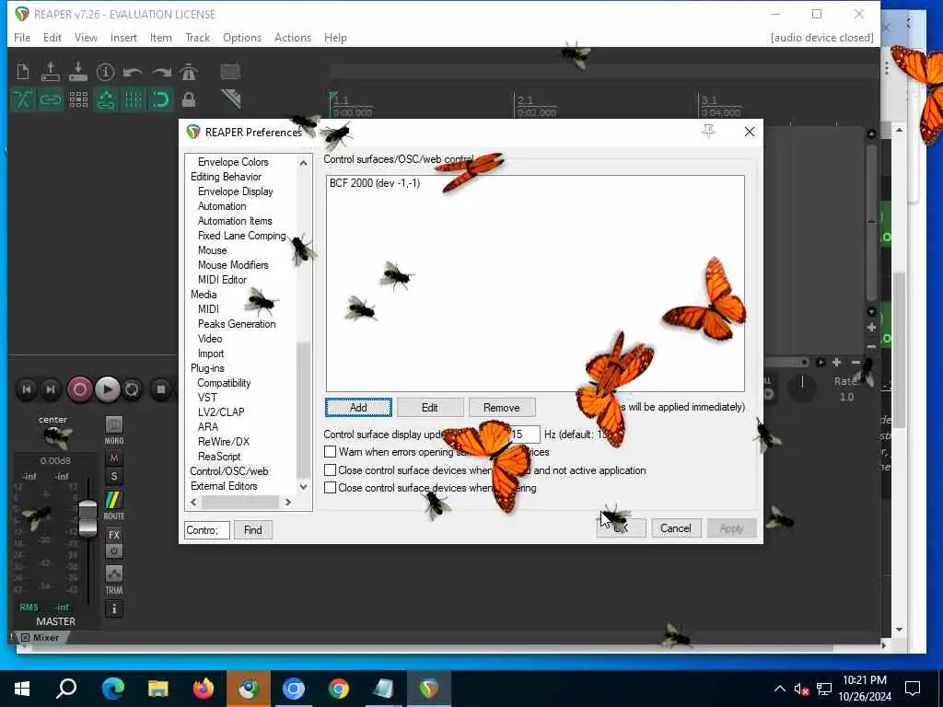Open the Actions menu
This screenshot has width=943, height=707.
(x=293, y=37)
